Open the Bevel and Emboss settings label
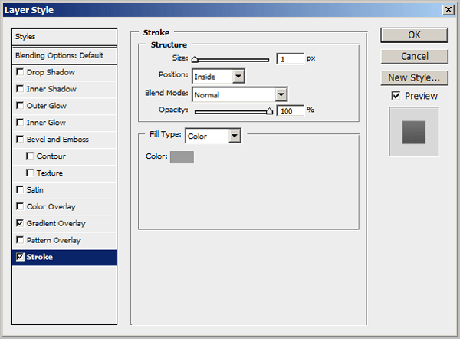 coord(58,139)
